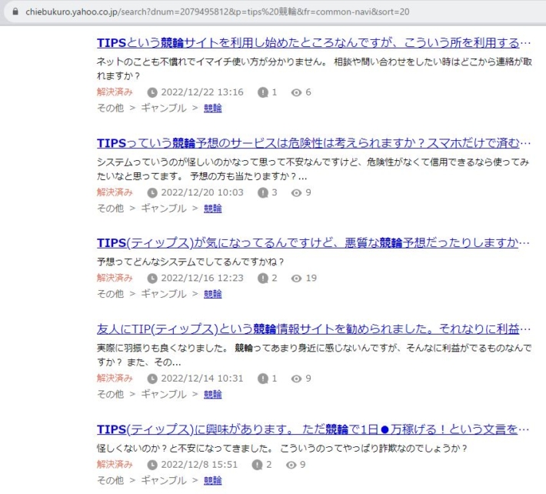Click the date text 2022/12/14 10:31
This screenshot has height=494, width=546.
click(202, 379)
